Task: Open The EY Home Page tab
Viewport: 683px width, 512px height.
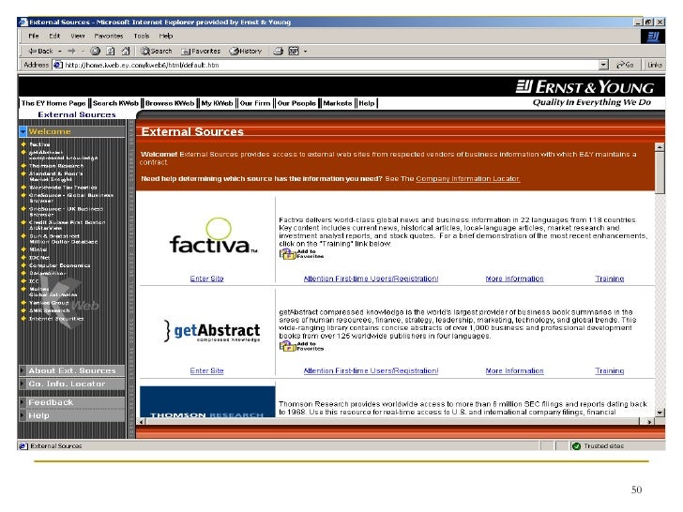Action: pos(53,103)
